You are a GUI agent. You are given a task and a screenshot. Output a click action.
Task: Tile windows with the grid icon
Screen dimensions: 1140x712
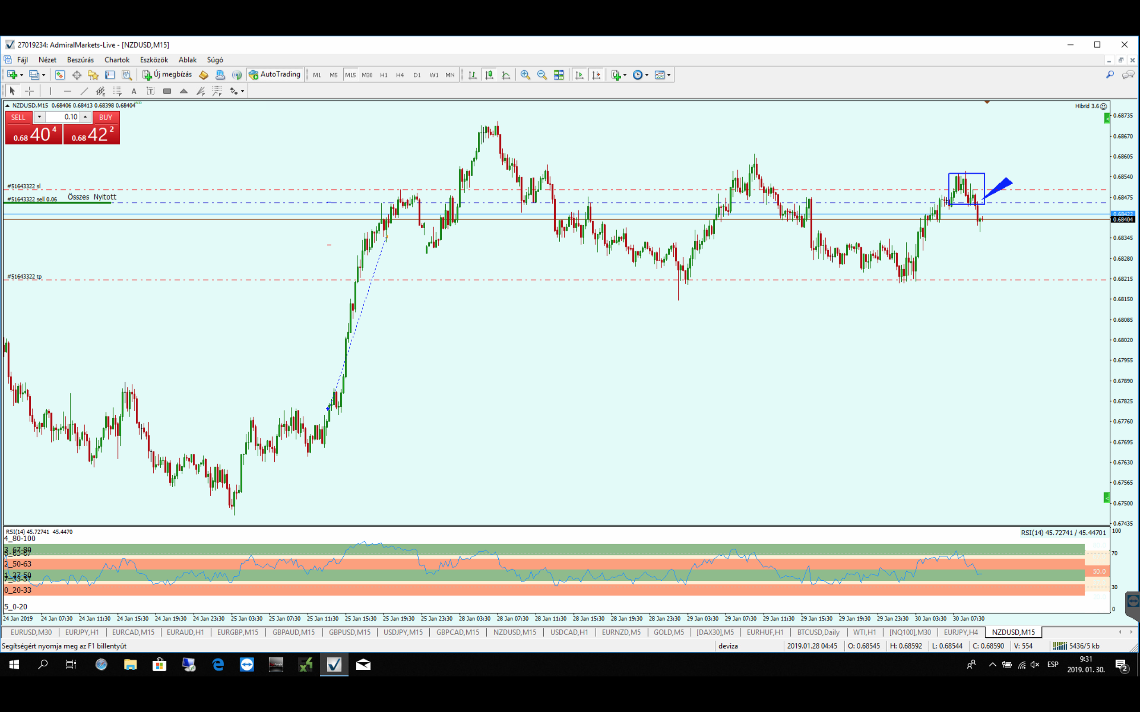point(559,75)
